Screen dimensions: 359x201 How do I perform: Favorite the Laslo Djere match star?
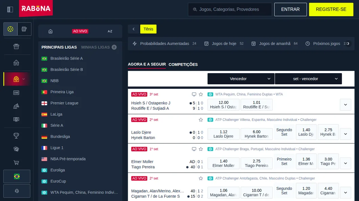(201, 120)
